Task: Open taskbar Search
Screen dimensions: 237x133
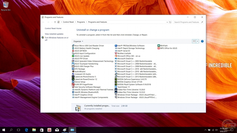Action: pos(11,130)
